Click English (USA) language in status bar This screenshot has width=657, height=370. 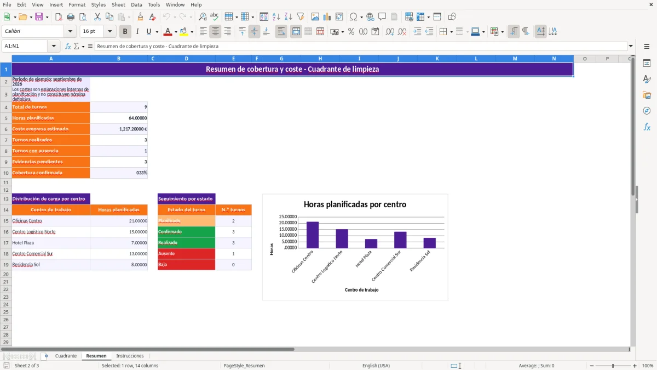(376, 366)
